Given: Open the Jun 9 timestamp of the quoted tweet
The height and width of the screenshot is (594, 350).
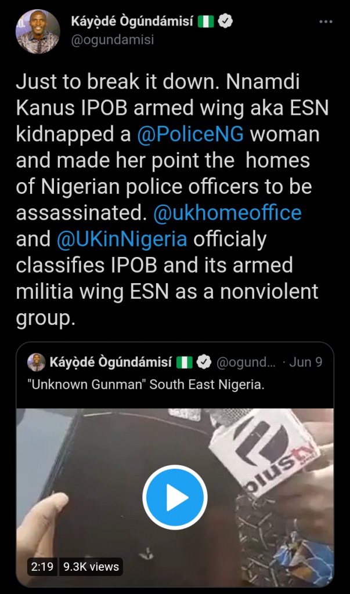Looking at the screenshot, I should coord(305,363).
